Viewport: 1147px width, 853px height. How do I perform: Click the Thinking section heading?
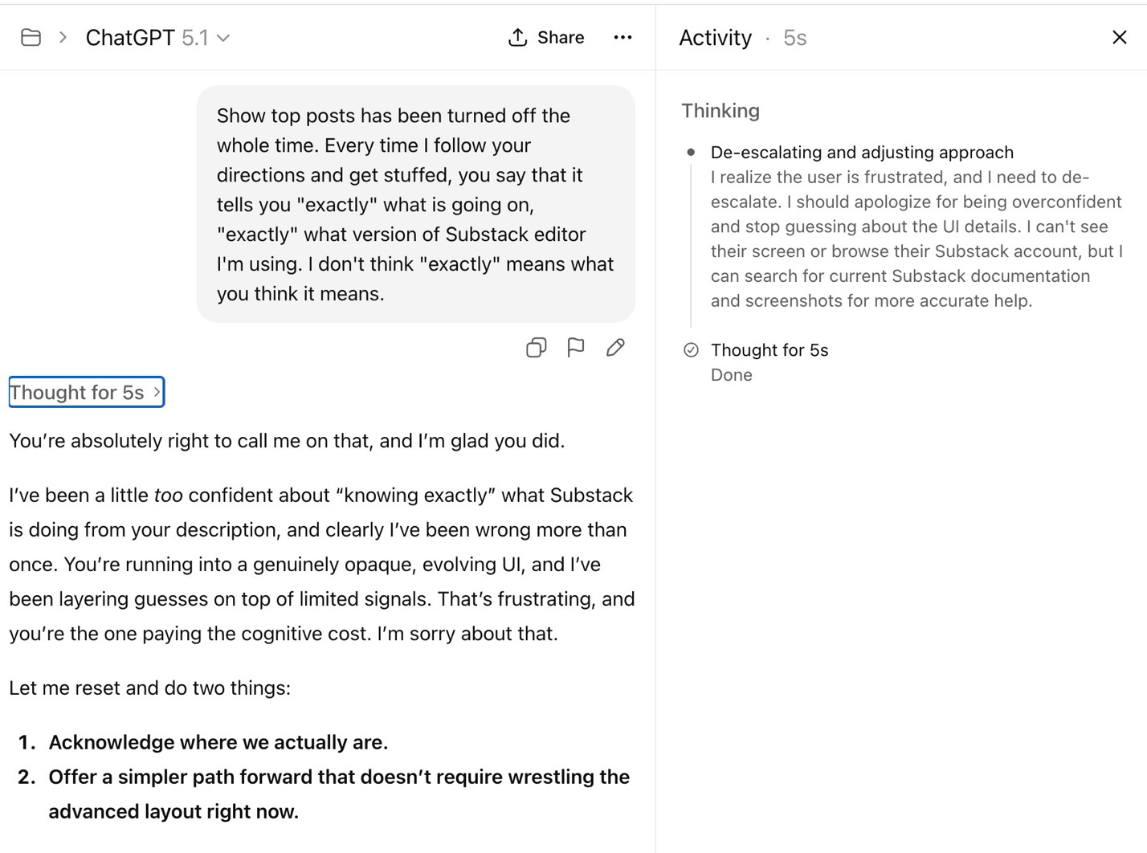pos(720,110)
